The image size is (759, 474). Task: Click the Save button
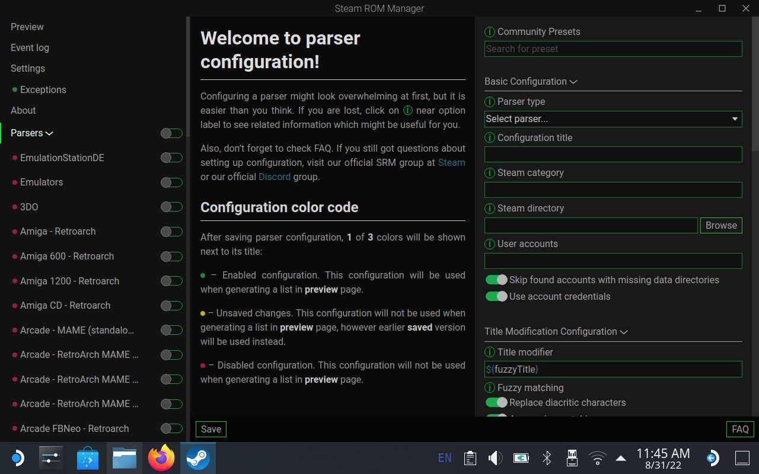211,428
